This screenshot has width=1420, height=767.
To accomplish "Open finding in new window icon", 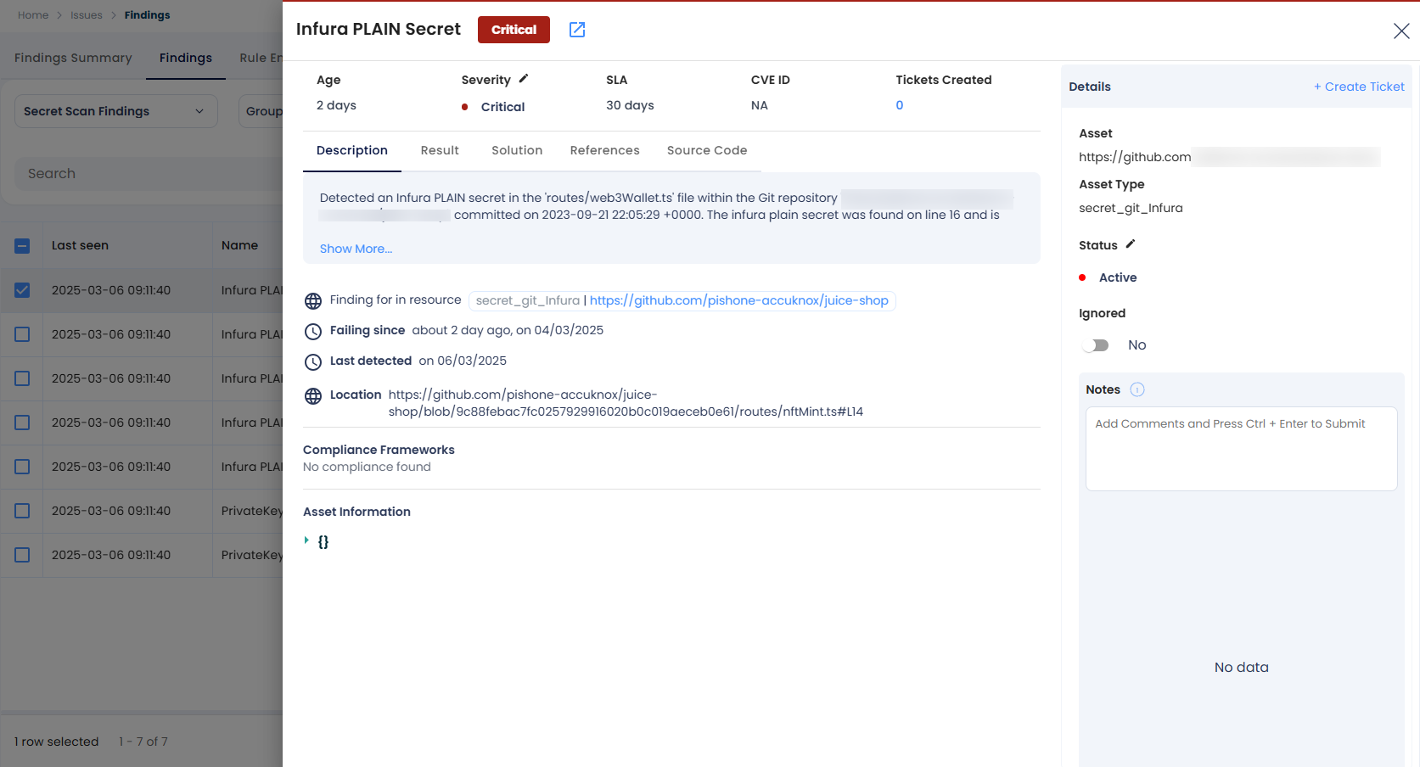I will (577, 30).
